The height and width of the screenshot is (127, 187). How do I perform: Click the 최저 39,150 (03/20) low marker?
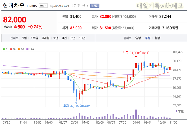point(76,106)
